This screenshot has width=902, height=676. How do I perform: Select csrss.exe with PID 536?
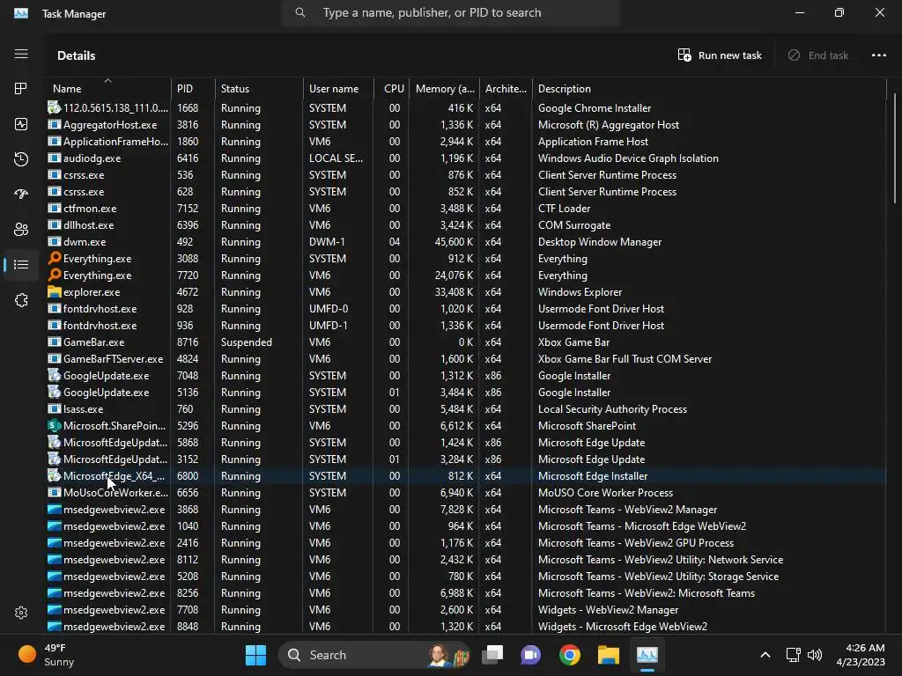click(466, 175)
